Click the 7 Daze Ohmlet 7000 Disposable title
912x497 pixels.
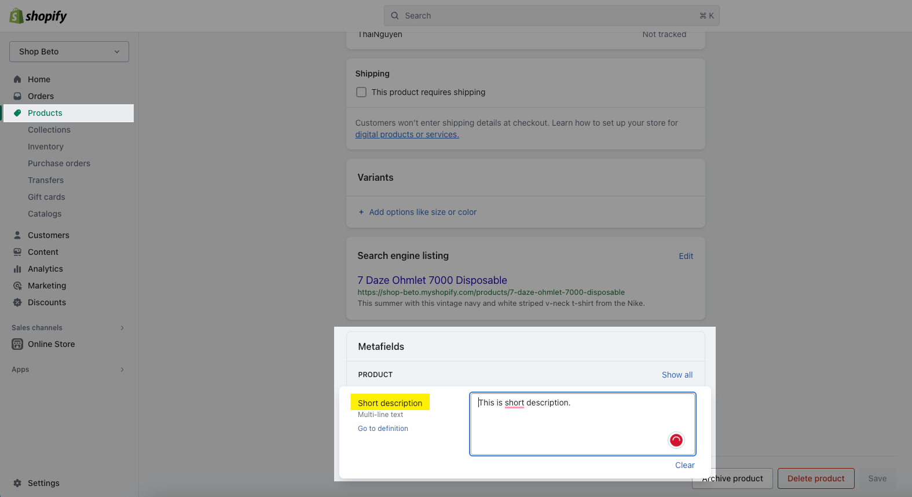pyautogui.click(x=432, y=280)
